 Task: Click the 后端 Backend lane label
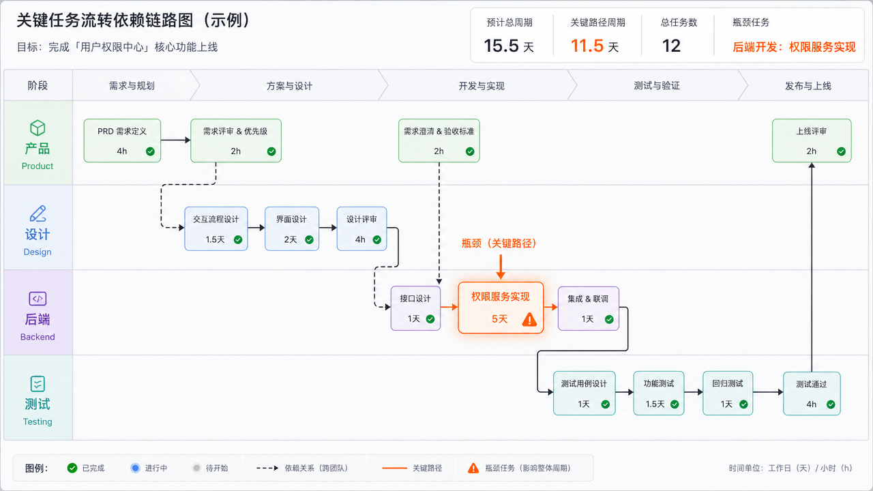(38, 327)
